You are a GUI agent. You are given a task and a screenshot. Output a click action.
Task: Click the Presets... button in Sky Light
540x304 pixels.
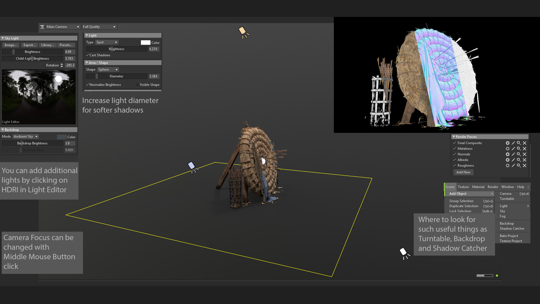point(66,45)
